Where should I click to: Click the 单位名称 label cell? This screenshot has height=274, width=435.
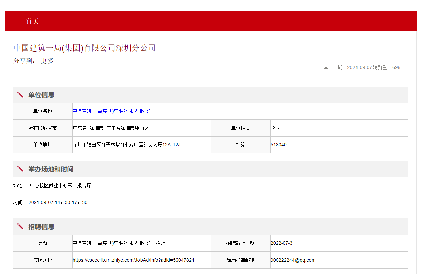[43, 111]
